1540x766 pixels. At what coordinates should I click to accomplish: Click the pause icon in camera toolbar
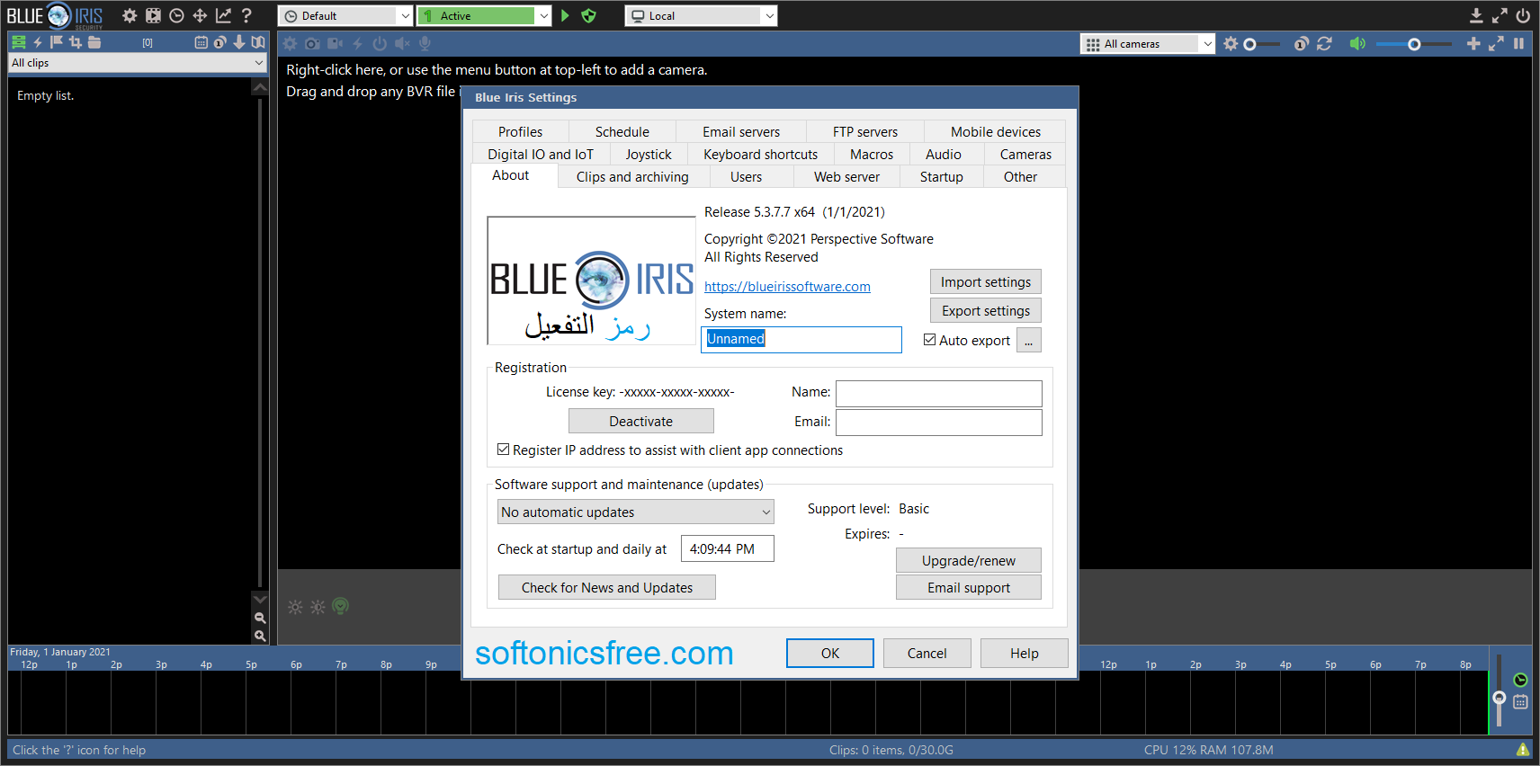pos(1519,43)
